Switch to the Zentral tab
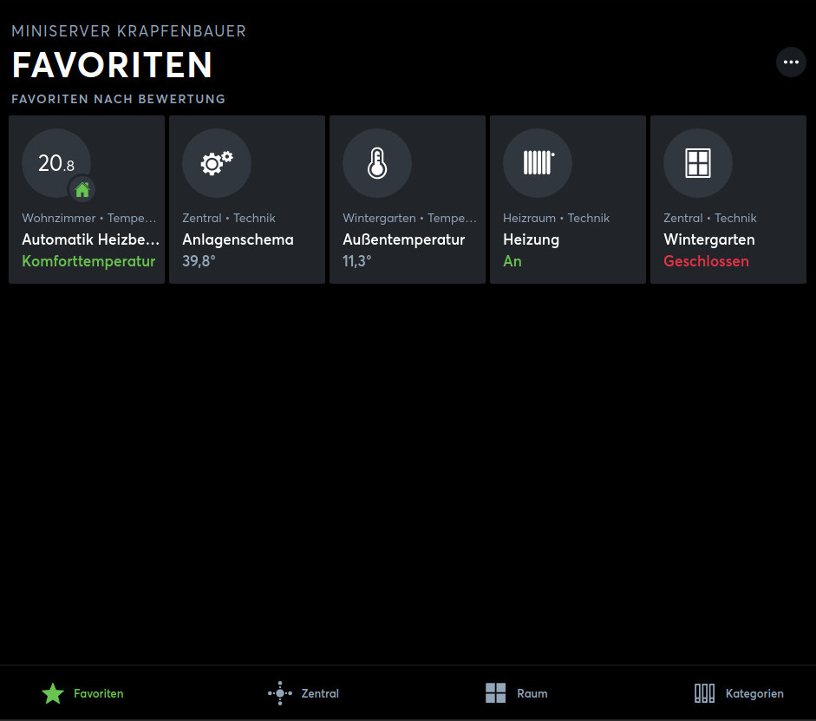This screenshot has height=721, width=816. pos(320,694)
